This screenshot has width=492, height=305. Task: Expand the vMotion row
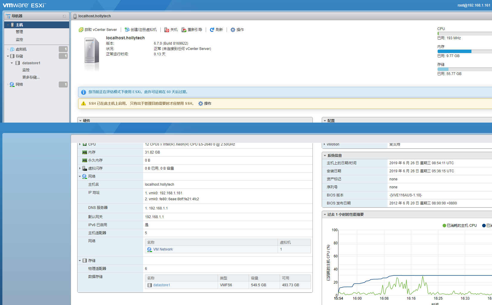(324, 144)
